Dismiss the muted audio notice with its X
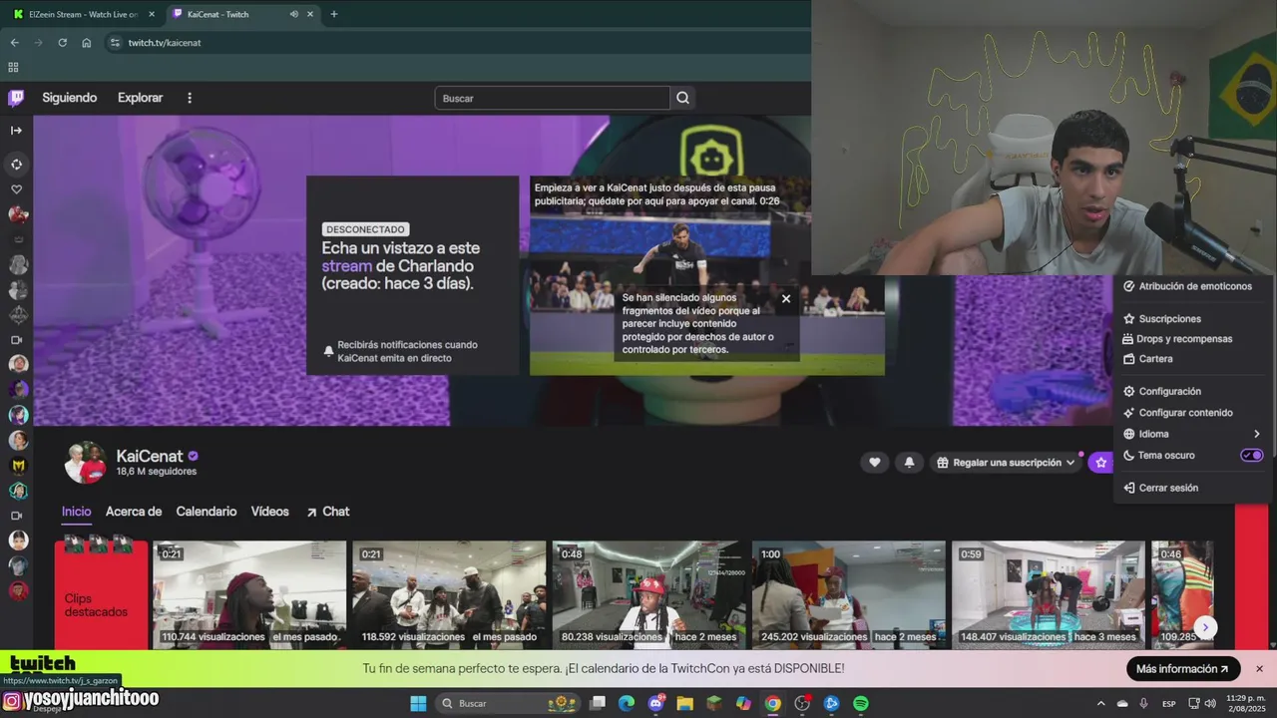1277x718 pixels. pyautogui.click(x=786, y=298)
